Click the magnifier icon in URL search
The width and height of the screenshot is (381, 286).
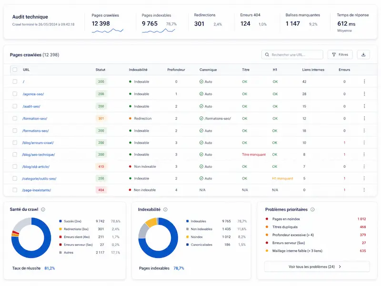[x=267, y=55]
